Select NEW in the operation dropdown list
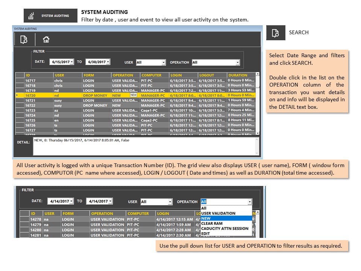361x271 pixels. click(226, 218)
